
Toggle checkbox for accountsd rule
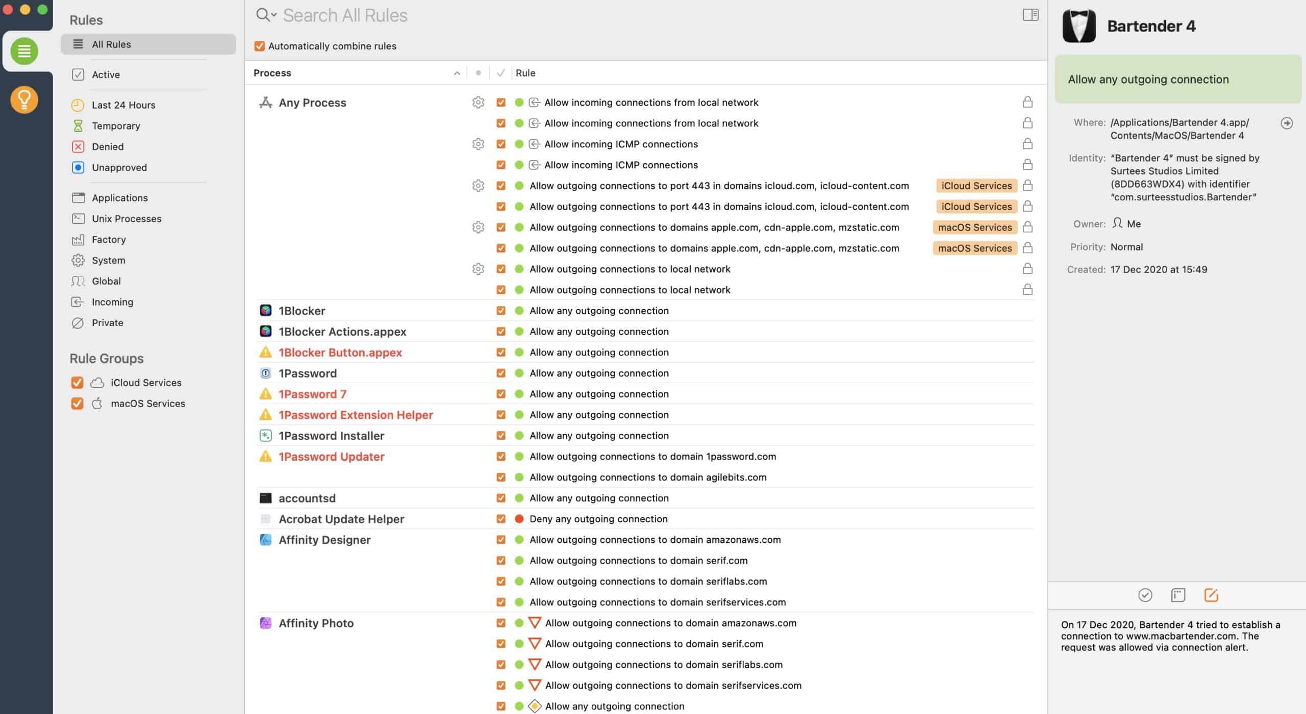coord(500,498)
